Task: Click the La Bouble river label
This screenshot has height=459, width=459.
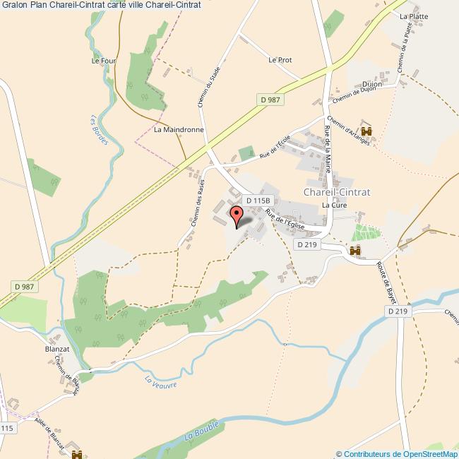Action: click(201, 431)
